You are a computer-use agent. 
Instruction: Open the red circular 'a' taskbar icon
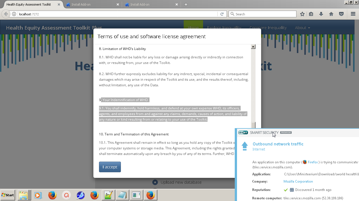[x=66, y=195]
